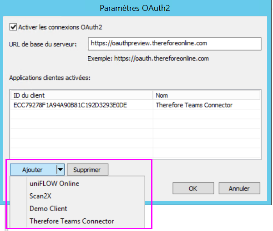
Task: Click the Paramètres OAuth2 title bar
Action: (136, 8)
